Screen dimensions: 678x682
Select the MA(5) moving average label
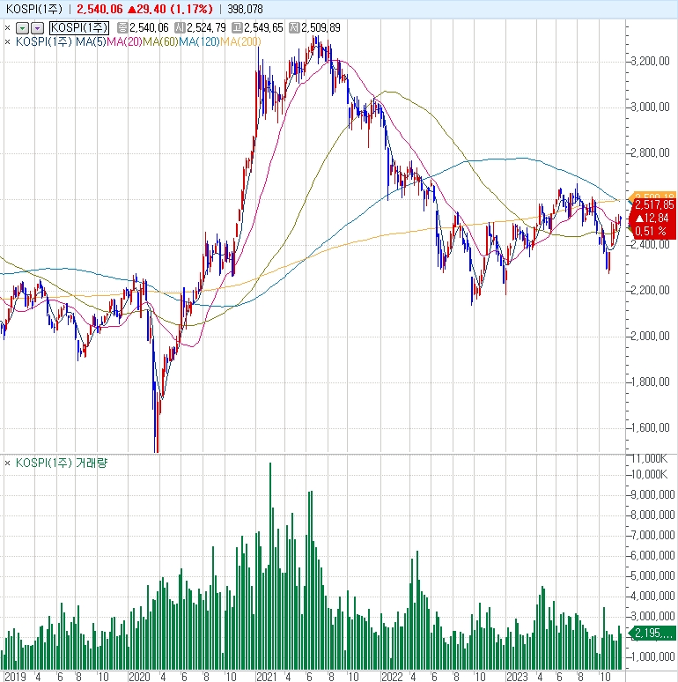[91, 41]
